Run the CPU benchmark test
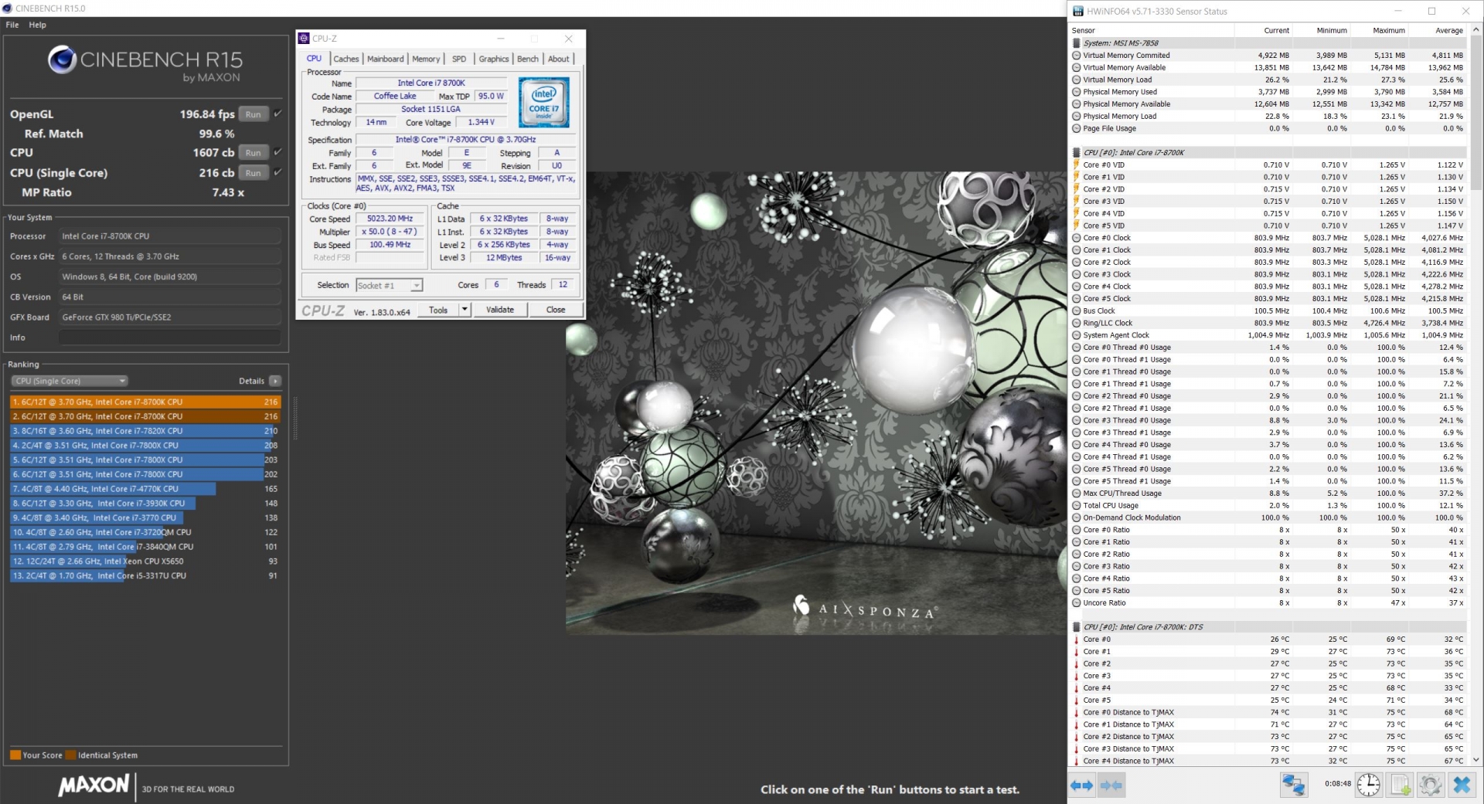Viewport: 1484px width, 804px height. point(253,153)
